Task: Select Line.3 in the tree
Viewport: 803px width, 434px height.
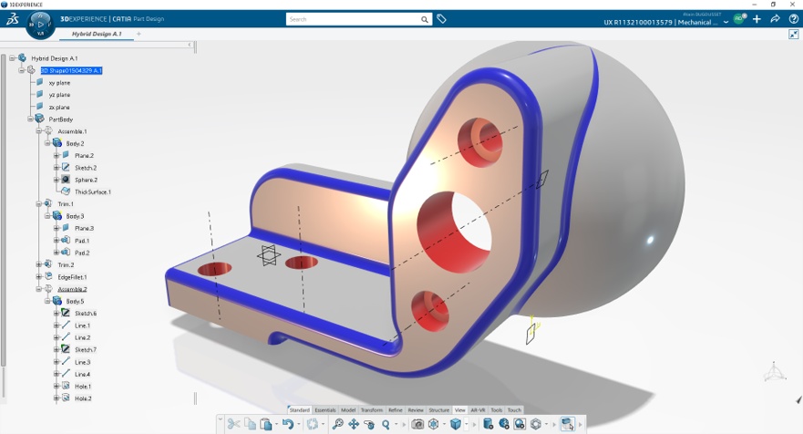Action: [82, 362]
